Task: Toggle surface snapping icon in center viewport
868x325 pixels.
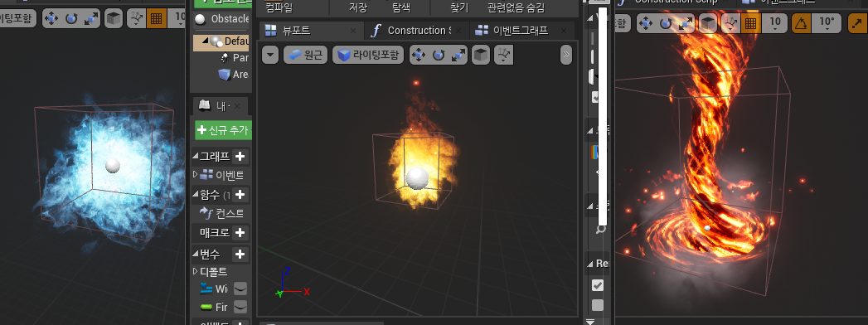Action: tap(504, 56)
